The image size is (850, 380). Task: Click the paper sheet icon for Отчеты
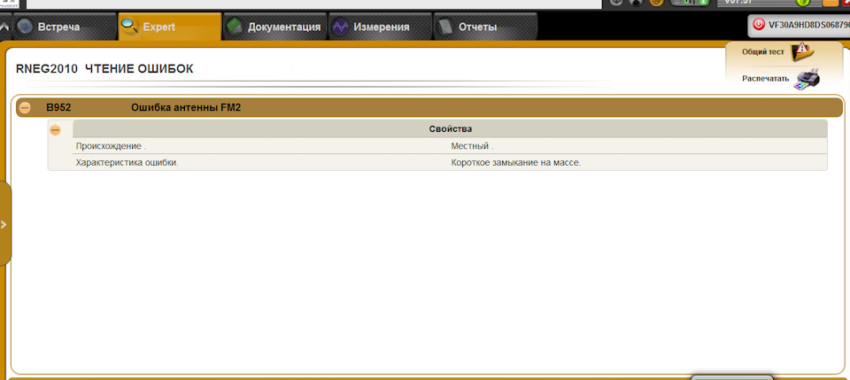445,27
